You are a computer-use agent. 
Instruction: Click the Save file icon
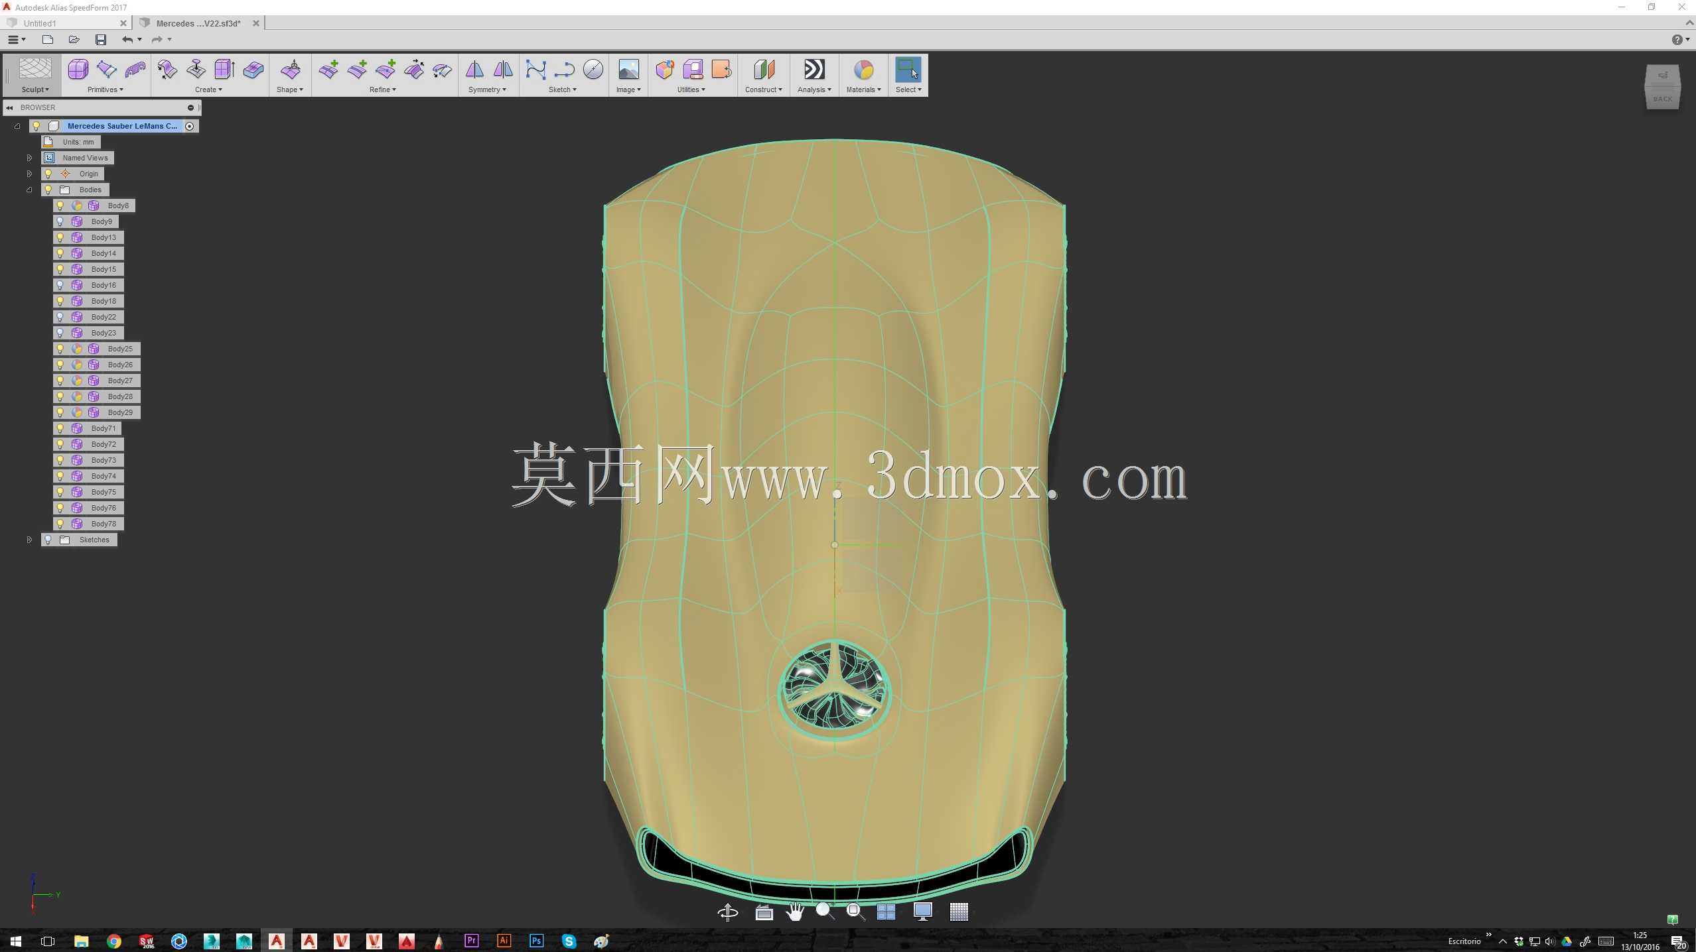click(101, 40)
